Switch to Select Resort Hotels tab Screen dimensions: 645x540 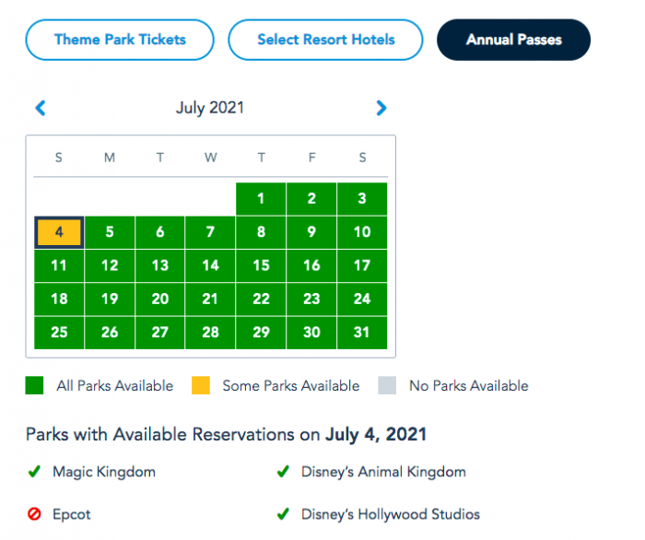[325, 40]
